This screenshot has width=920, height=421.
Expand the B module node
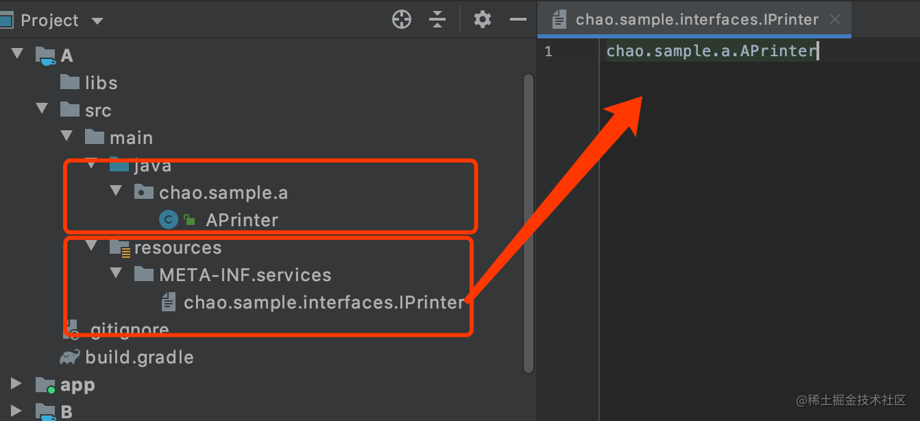[x=16, y=411]
